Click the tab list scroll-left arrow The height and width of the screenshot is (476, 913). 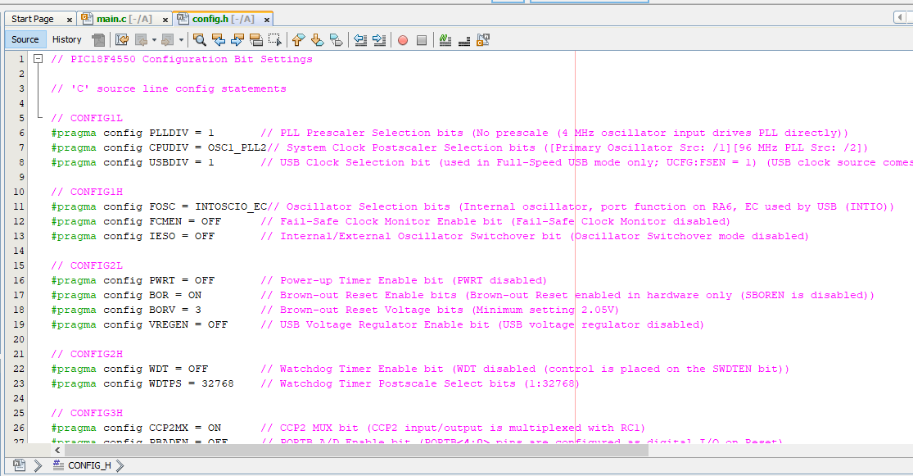899,17
